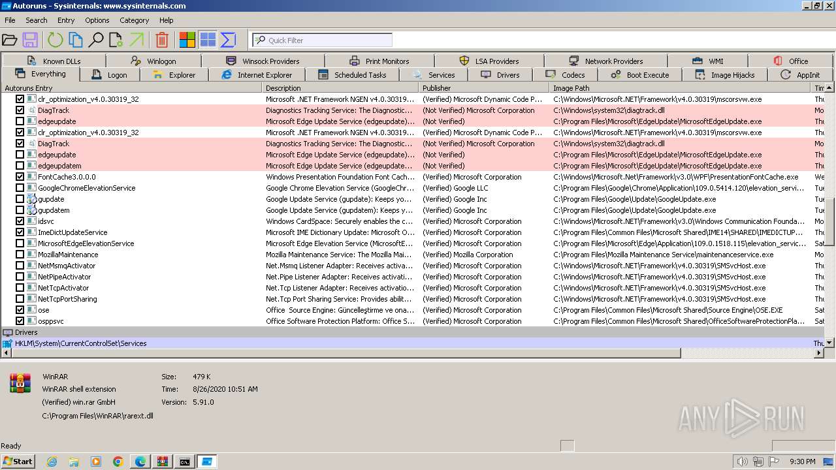Toggle Hide Windows Entries colored-squares icon
The image size is (836, 470).
187,40
